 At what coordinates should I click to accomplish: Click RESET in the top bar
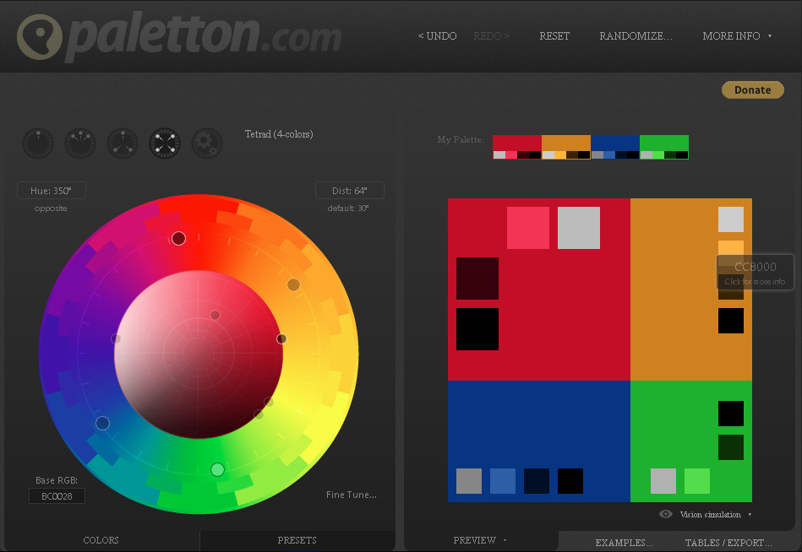pos(554,35)
